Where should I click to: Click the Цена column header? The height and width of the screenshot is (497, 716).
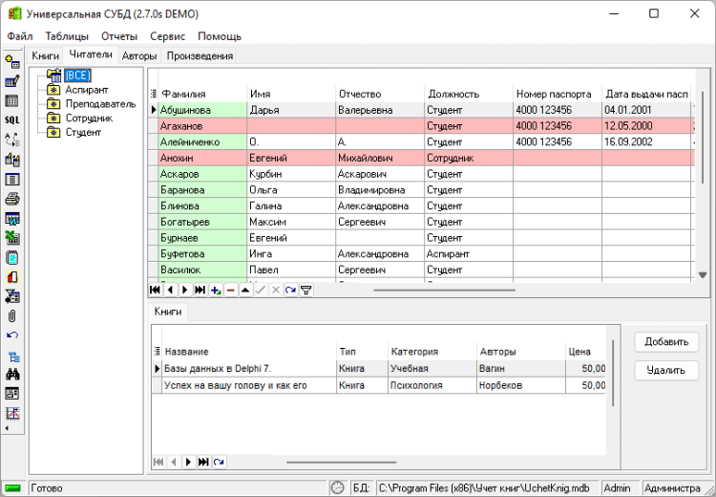tap(586, 352)
